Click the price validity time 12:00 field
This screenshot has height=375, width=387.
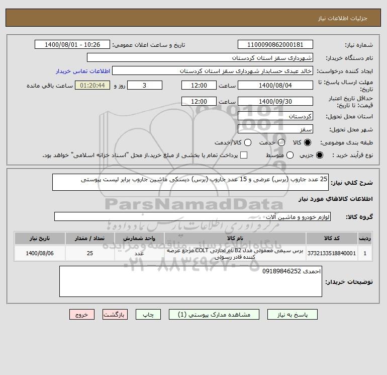tap(199, 101)
